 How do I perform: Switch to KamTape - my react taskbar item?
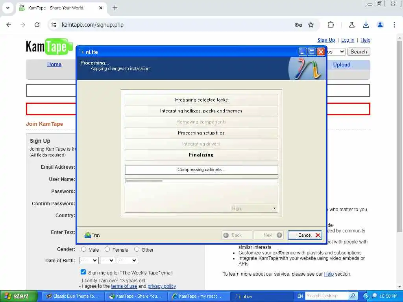(198, 296)
